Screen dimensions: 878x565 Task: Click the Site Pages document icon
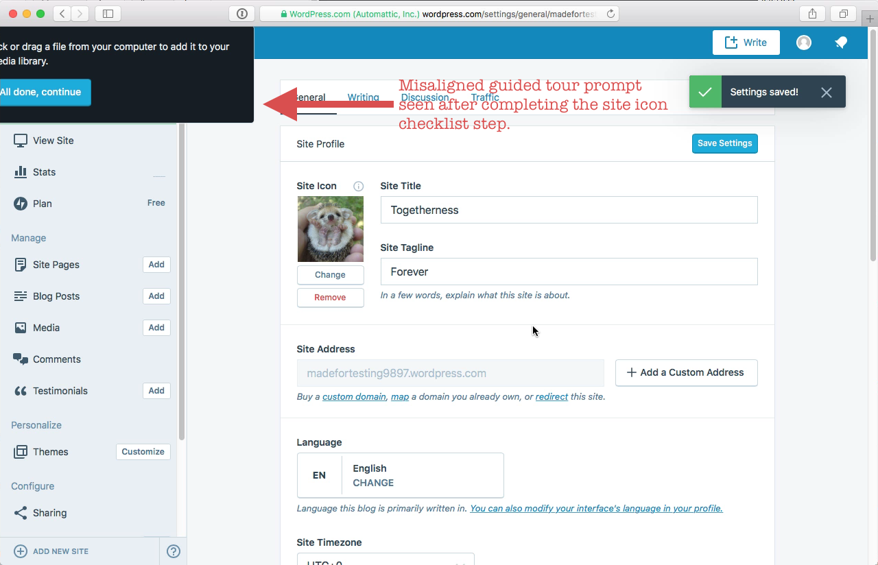(x=21, y=265)
